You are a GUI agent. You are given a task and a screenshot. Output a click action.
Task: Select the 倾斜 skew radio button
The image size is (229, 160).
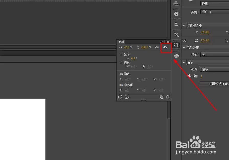tap(121, 63)
